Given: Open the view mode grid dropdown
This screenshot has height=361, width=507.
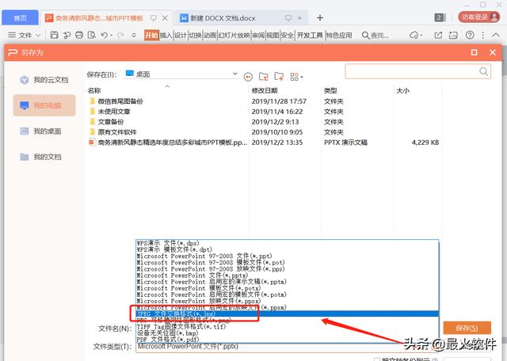Looking at the screenshot, I should pyautogui.click(x=296, y=77).
